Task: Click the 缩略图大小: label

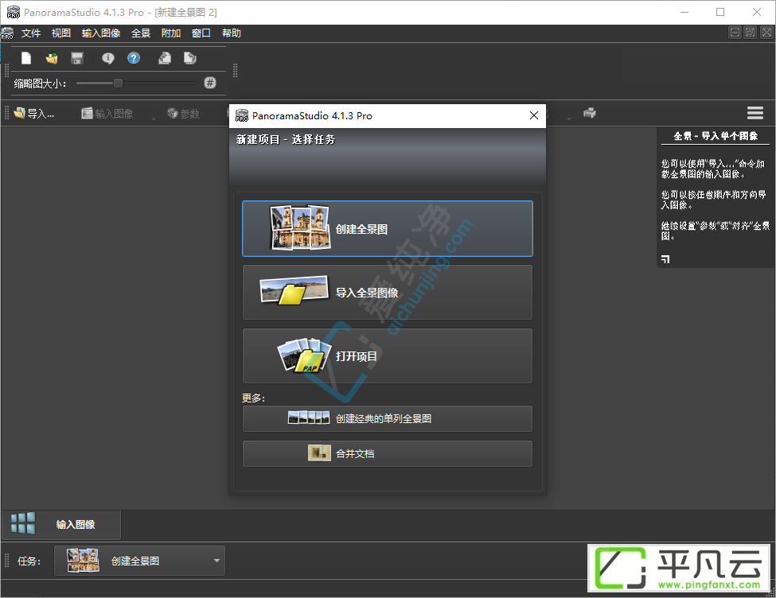Action: click(x=40, y=83)
